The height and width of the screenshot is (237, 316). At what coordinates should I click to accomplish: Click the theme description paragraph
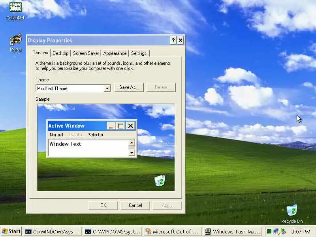point(103,66)
